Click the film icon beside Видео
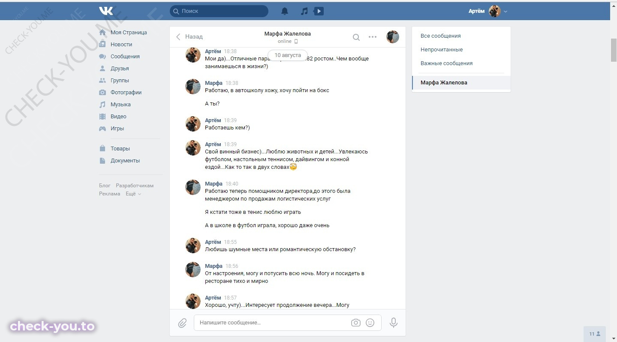Image resolution: width=617 pixels, height=342 pixels. pos(102,117)
